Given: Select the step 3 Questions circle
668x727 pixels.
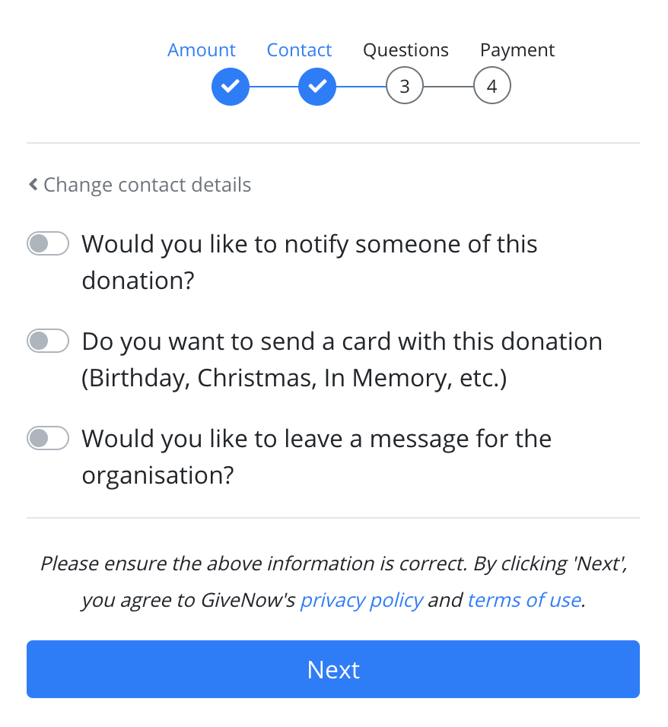Looking at the screenshot, I should tap(405, 86).
